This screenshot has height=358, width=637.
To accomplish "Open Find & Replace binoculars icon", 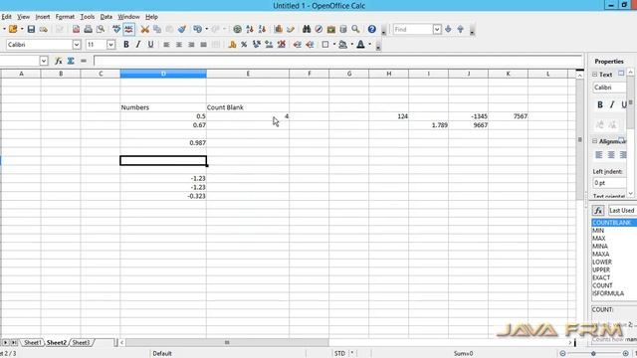I will coord(307,29).
